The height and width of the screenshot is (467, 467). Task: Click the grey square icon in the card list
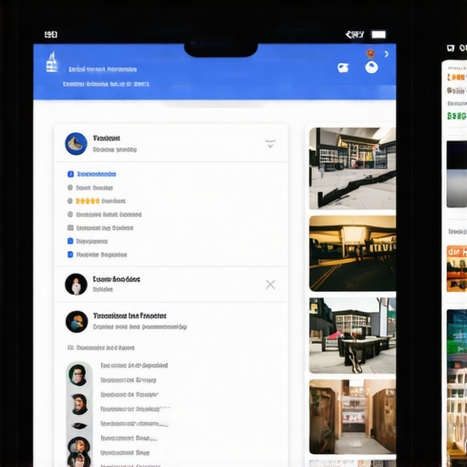(70, 228)
